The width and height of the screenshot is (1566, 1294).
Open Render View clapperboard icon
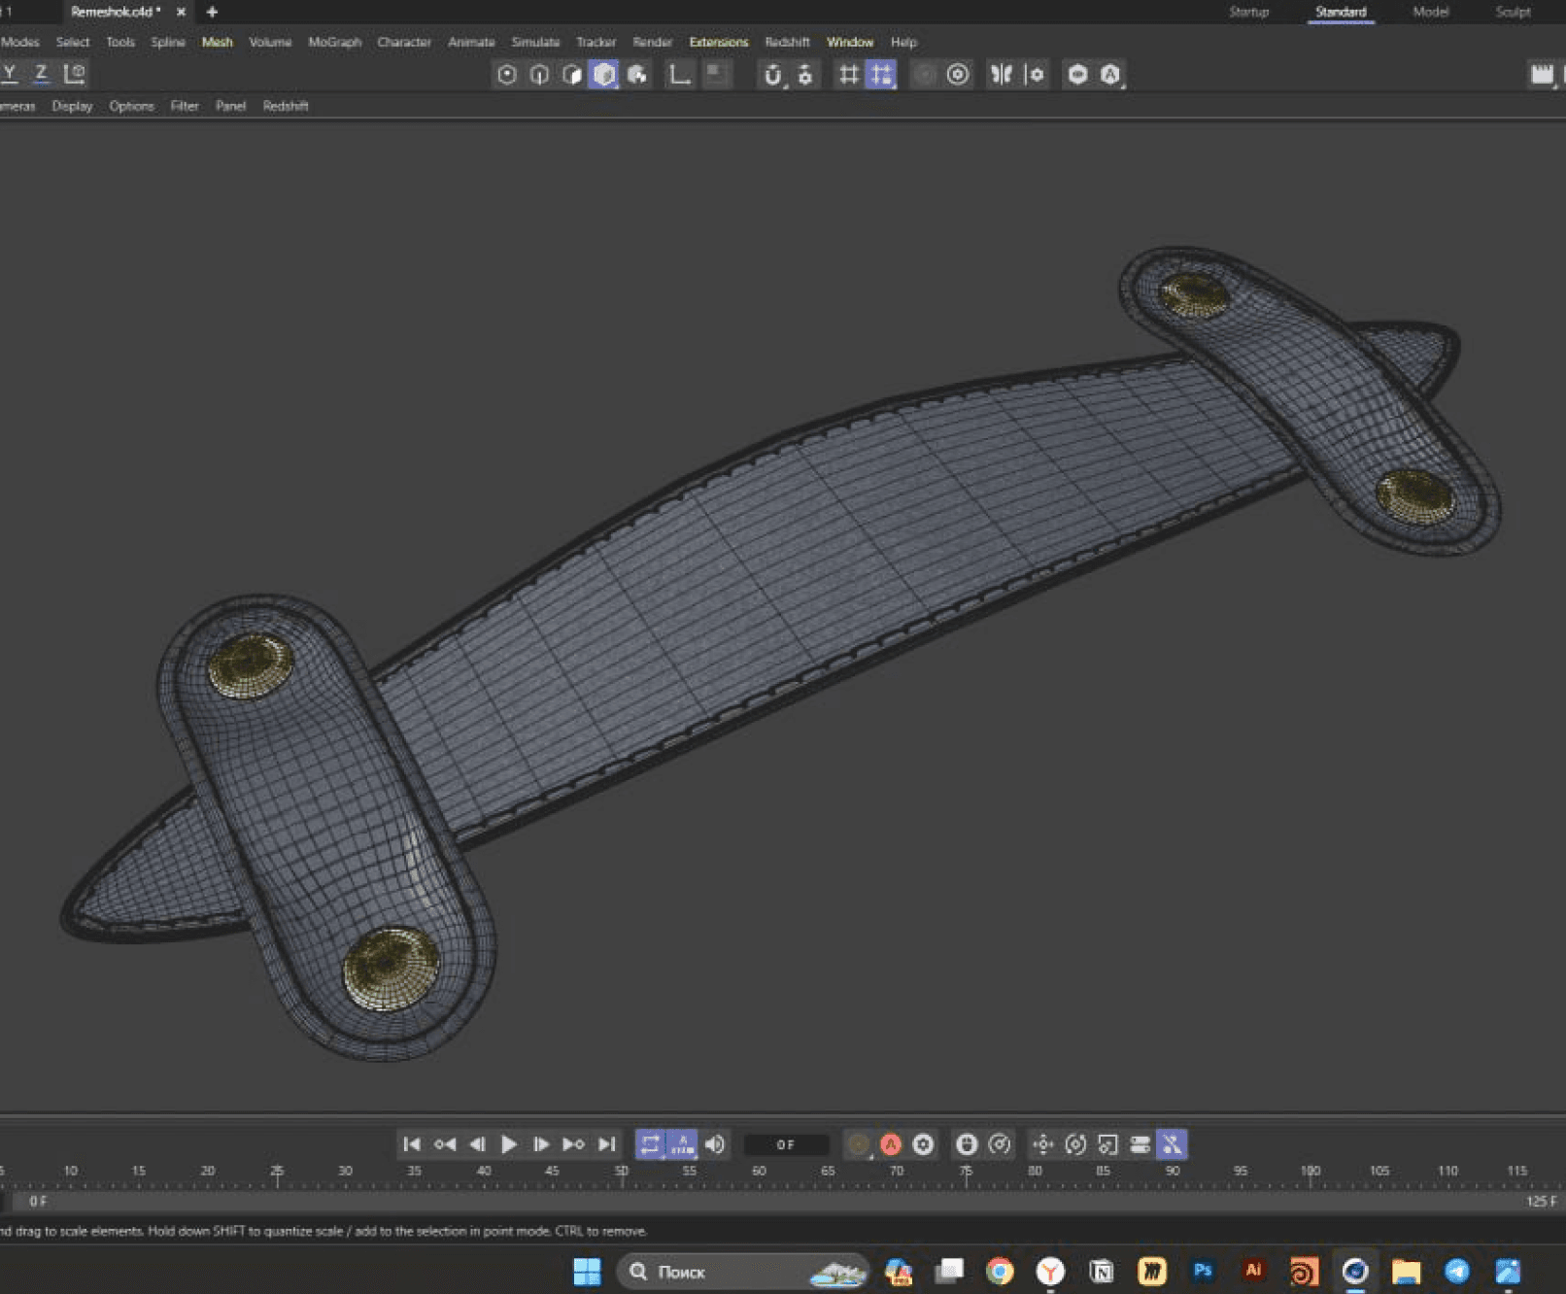coord(1542,75)
